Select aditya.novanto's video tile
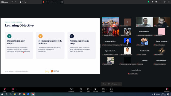This screenshot has width=171, height=96. click(x=110, y=22)
